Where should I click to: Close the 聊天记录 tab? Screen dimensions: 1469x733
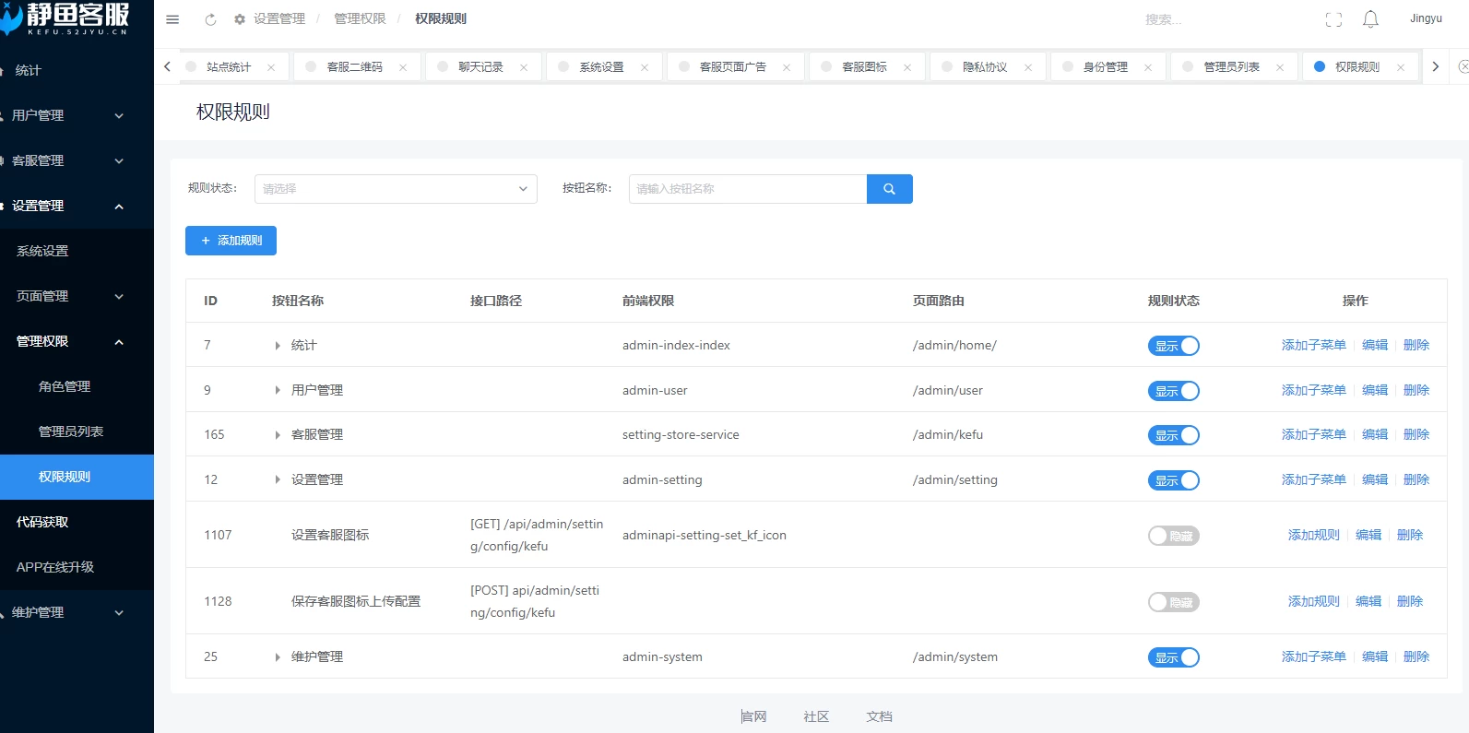click(524, 67)
